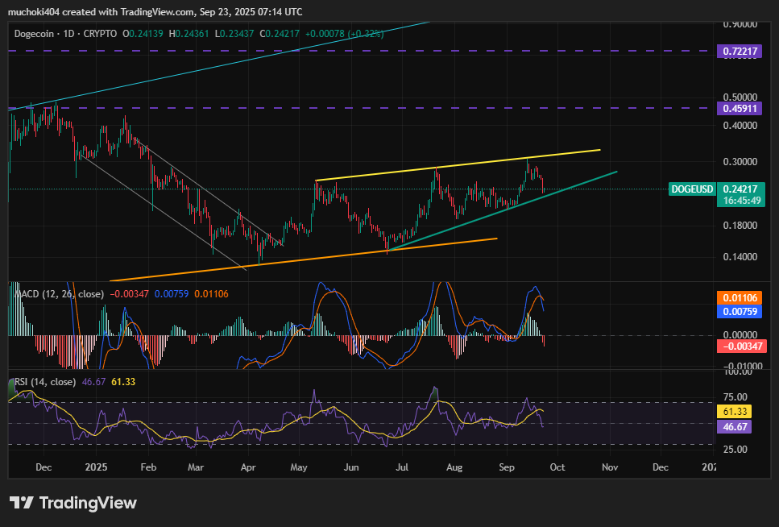Click the 2025 marker on time axis

tap(96, 467)
